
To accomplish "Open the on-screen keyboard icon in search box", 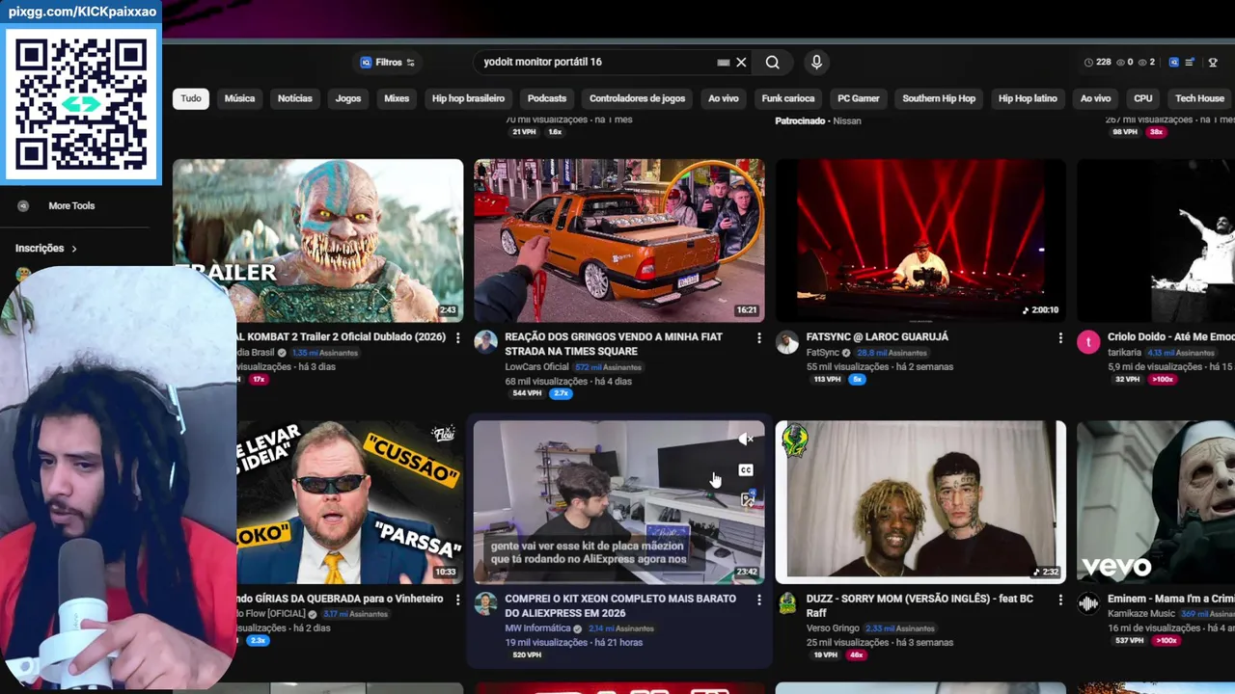I will (x=724, y=62).
